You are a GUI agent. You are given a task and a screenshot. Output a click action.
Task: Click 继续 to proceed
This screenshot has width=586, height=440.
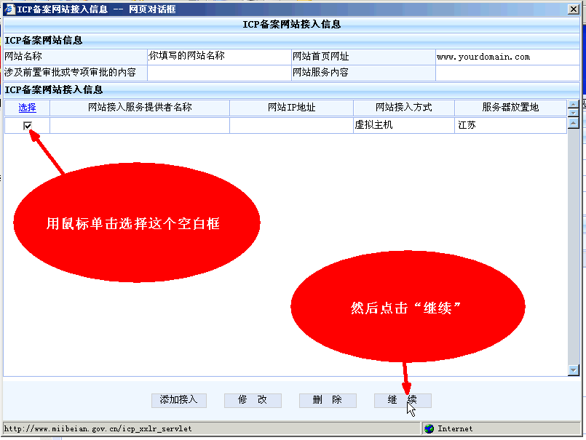tap(403, 401)
